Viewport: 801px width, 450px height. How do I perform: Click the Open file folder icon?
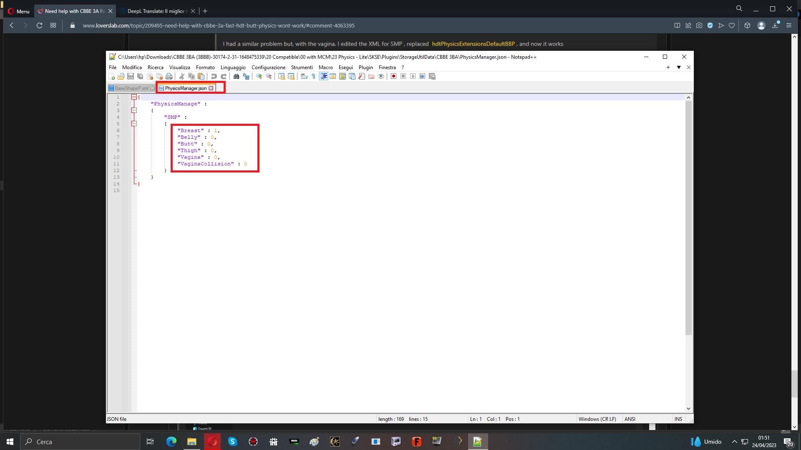click(x=121, y=76)
